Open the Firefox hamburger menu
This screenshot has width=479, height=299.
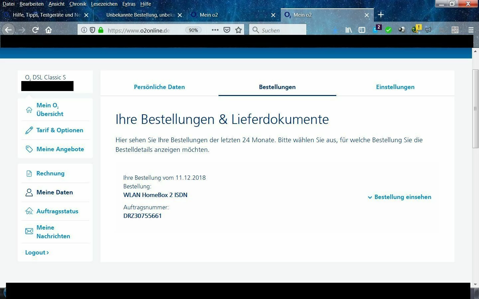coord(471,30)
